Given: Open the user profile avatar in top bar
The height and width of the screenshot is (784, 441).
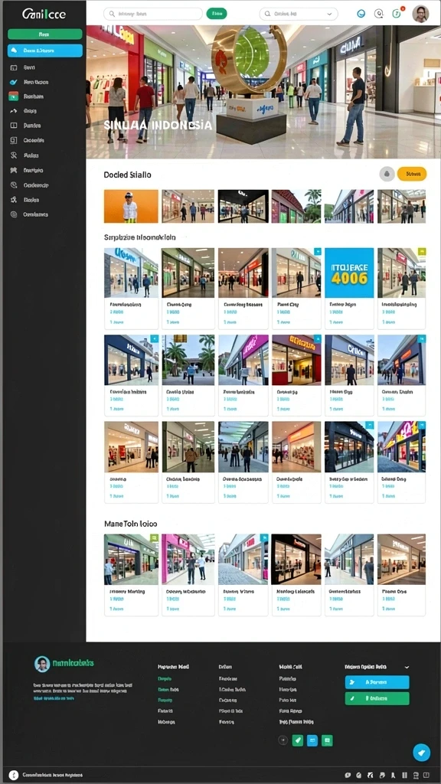Looking at the screenshot, I should (x=420, y=14).
